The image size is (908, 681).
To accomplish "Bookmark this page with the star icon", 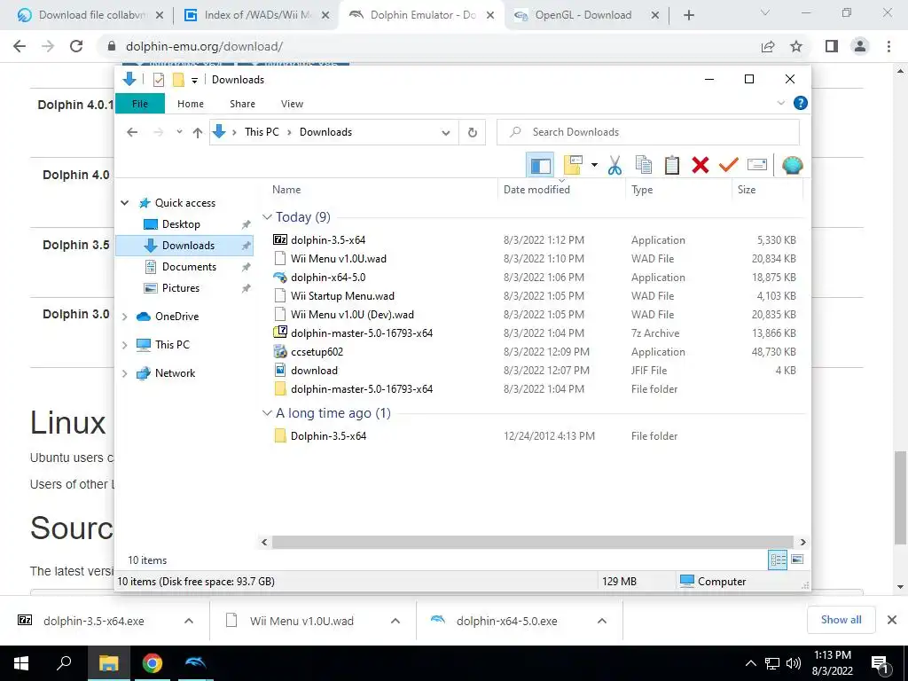I will (796, 46).
